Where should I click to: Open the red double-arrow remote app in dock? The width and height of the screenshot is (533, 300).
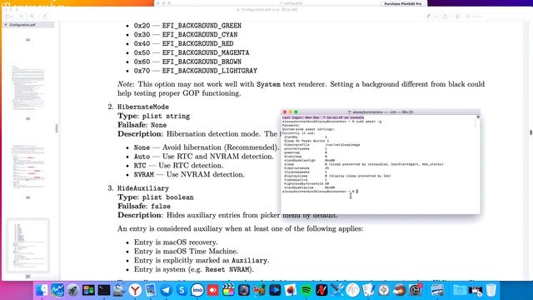pos(213,290)
